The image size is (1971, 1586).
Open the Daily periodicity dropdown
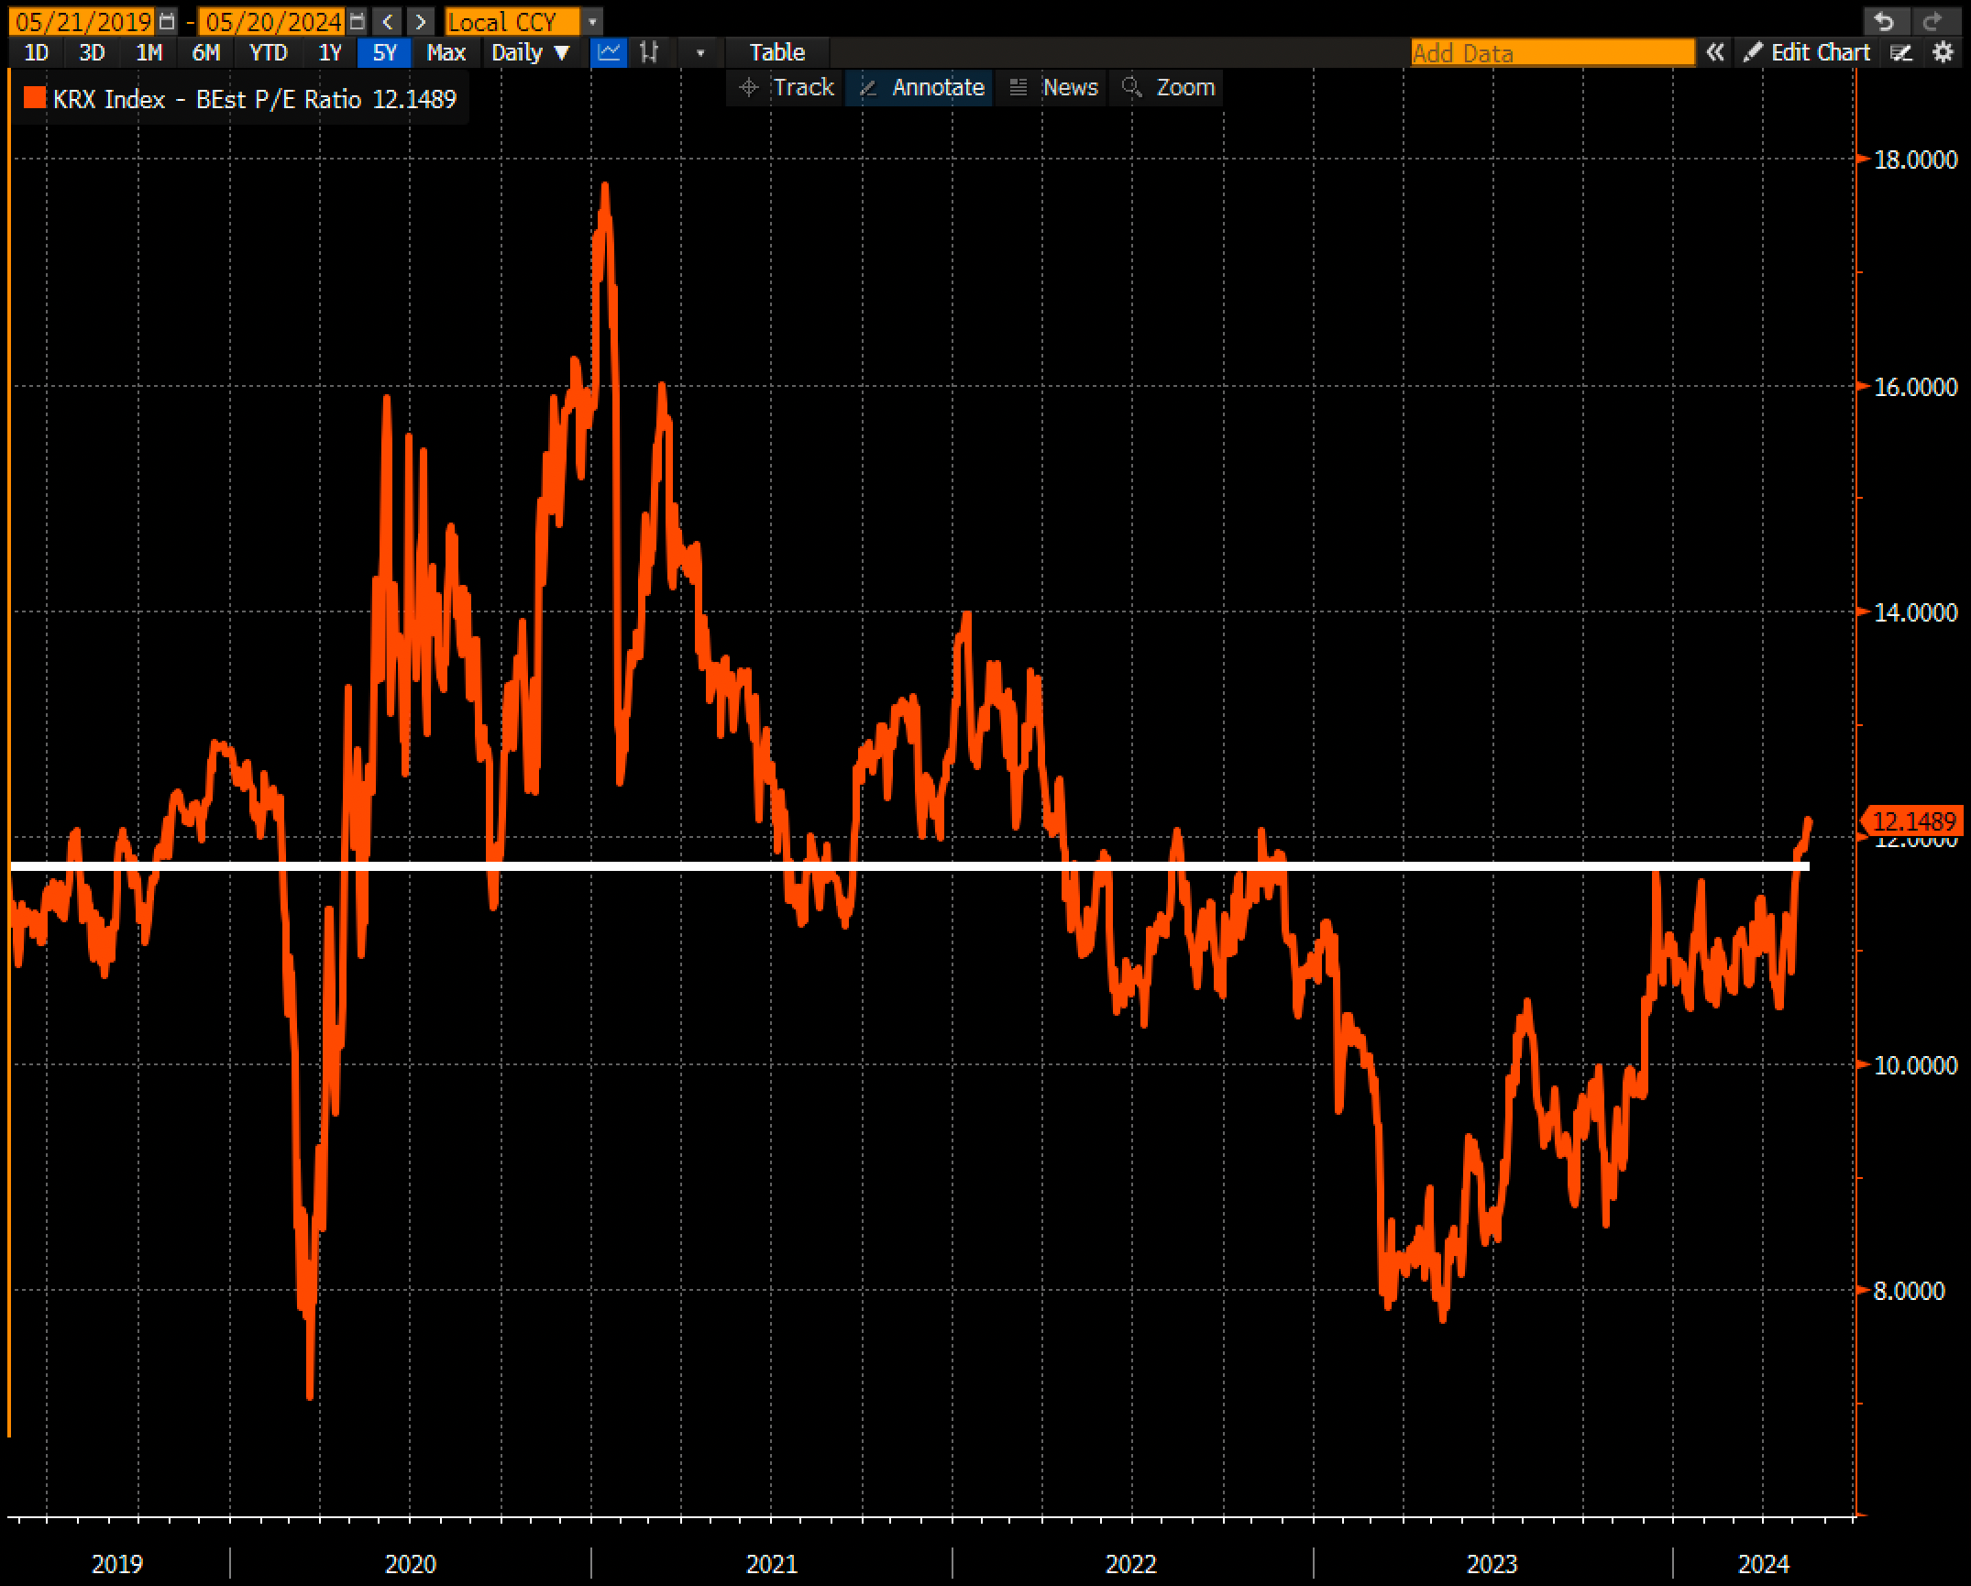531,53
